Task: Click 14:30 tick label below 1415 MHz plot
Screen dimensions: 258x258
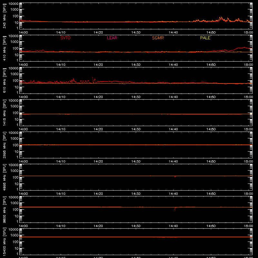Action: pyautogui.click(x=136, y=129)
